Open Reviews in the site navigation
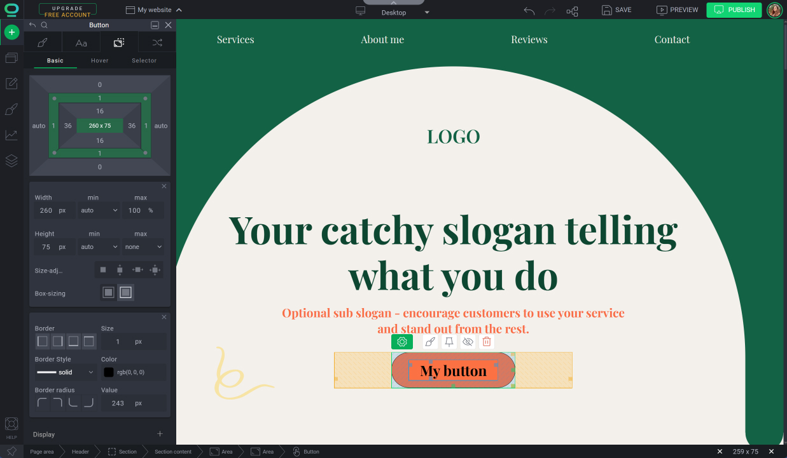 coord(529,39)
